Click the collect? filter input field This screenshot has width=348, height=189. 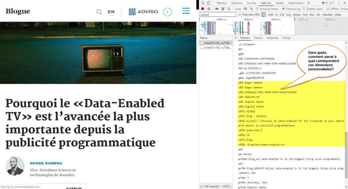click(218, 15)
